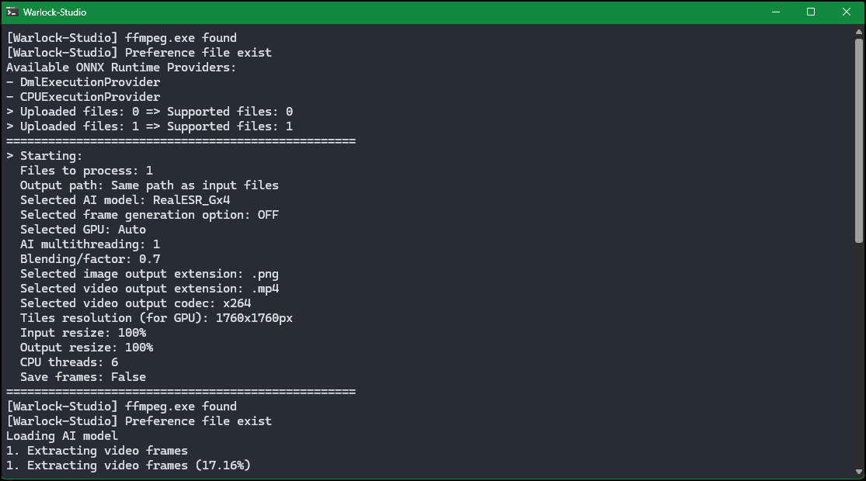The width and height of the screenshot is (866, 481).
Task: Click the Save frames: False line
Action: (x=83, y=377)
